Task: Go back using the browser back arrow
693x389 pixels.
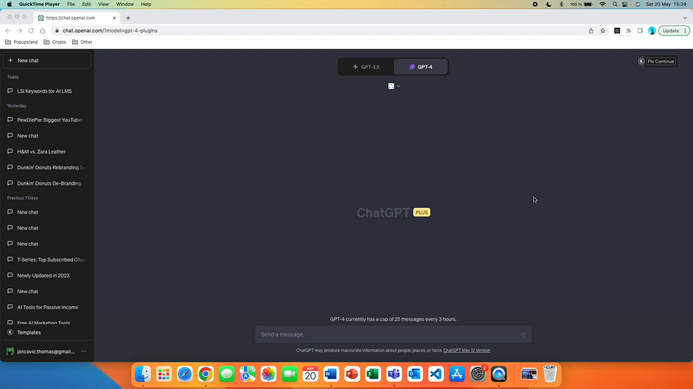Action: [x=8, y=31]
